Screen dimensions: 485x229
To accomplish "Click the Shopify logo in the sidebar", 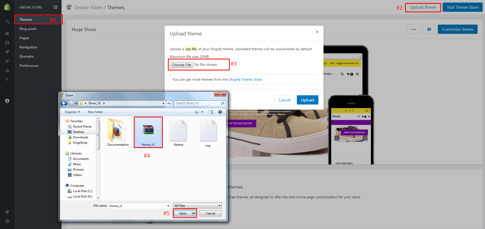I will pyautogui.click(x=7, y=7).
